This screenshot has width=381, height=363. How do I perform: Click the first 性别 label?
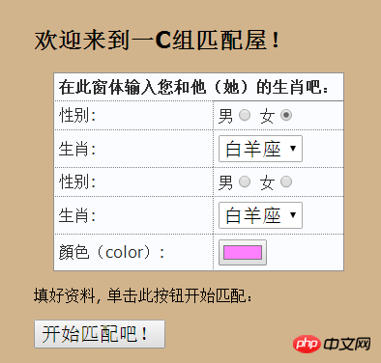click(x=77, y=115)
